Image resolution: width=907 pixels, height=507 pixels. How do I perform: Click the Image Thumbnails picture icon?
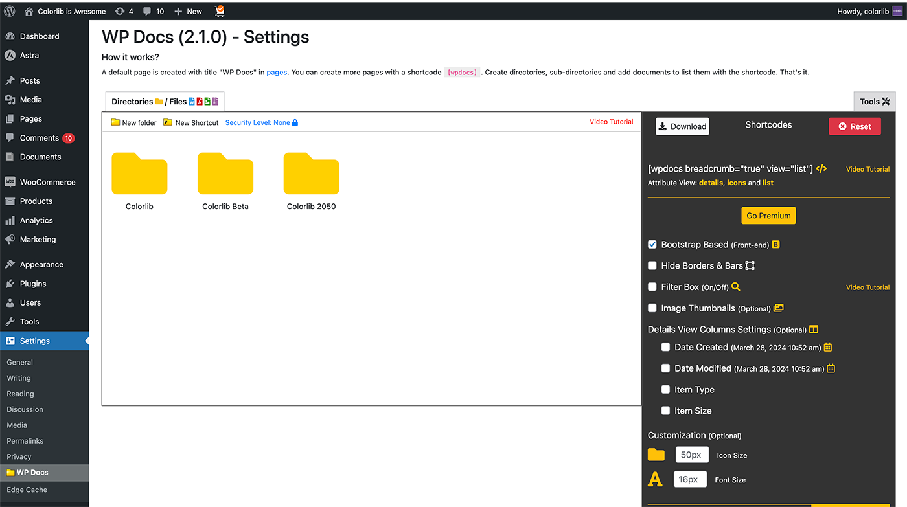[779, 308]
